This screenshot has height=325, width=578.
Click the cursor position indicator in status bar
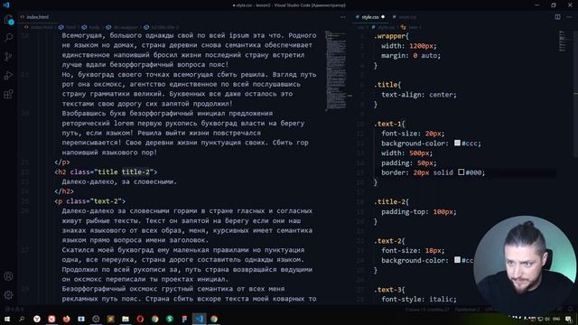coord(427,310)
